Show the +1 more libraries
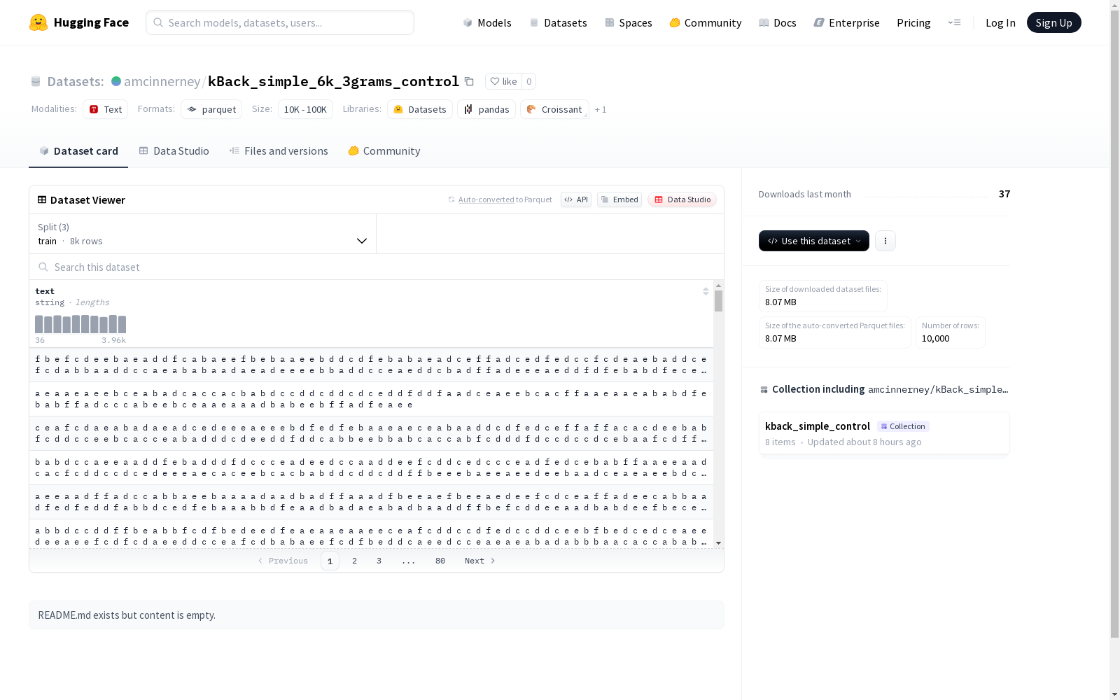 [601, 109]
